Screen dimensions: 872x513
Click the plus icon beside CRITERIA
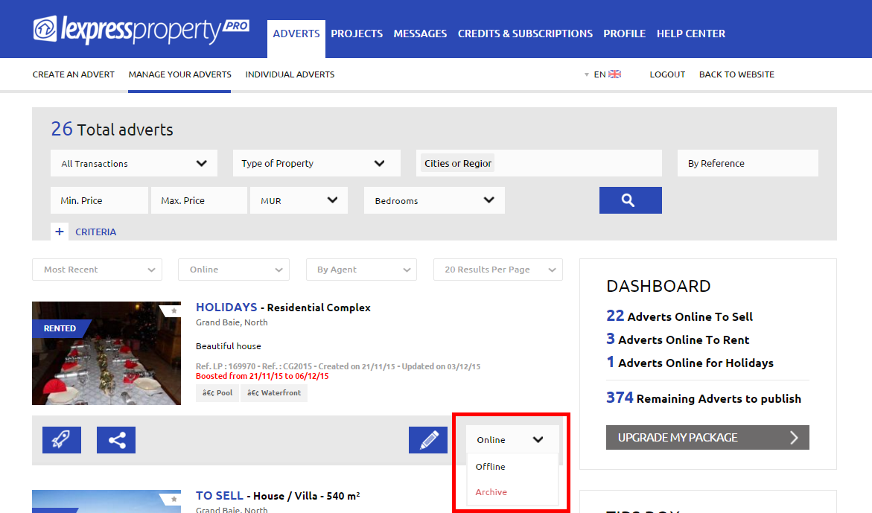(60, 232)
